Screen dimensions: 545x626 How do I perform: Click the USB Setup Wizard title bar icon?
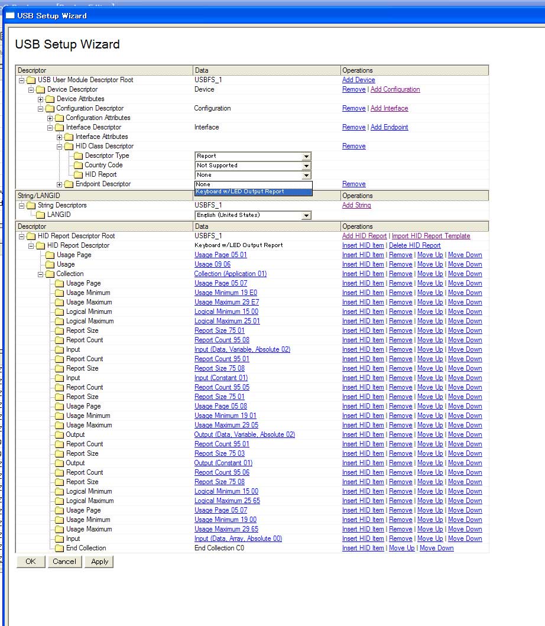[10, 15]
